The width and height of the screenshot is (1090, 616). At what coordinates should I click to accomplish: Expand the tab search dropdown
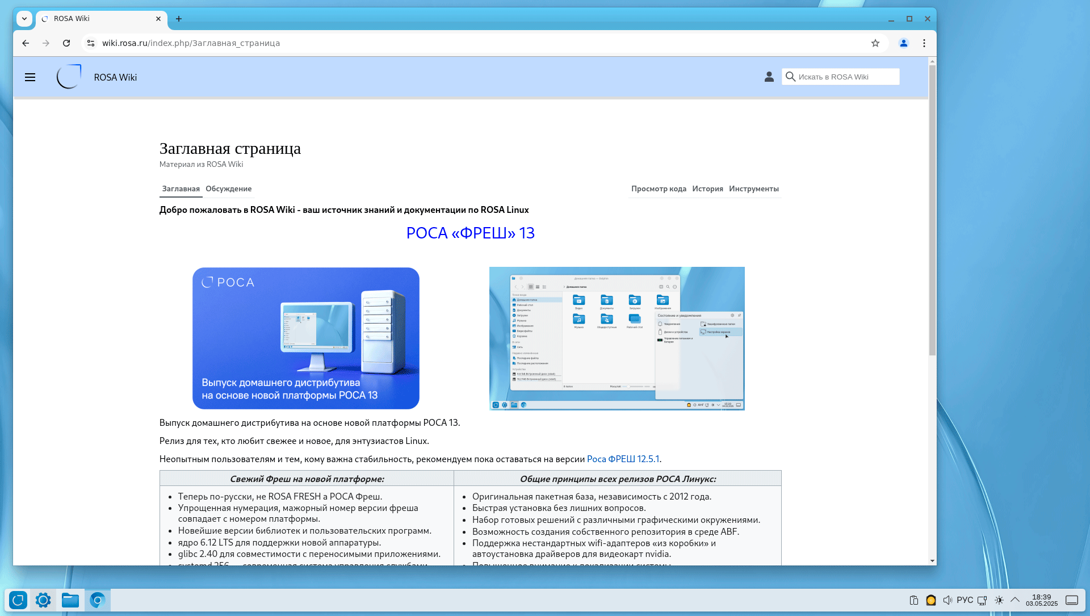tap(24, 19)
